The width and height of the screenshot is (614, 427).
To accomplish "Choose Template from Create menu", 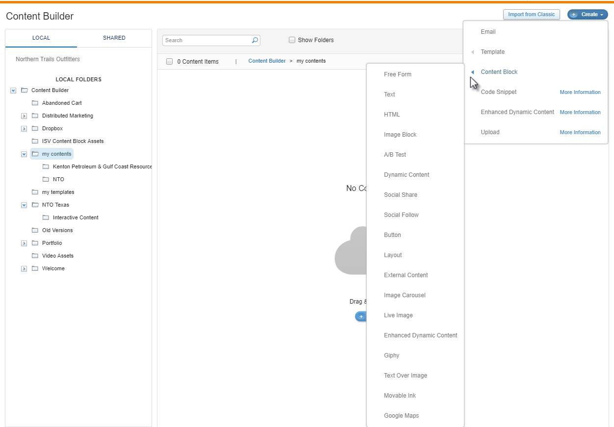I will click(x=492, y=52).
